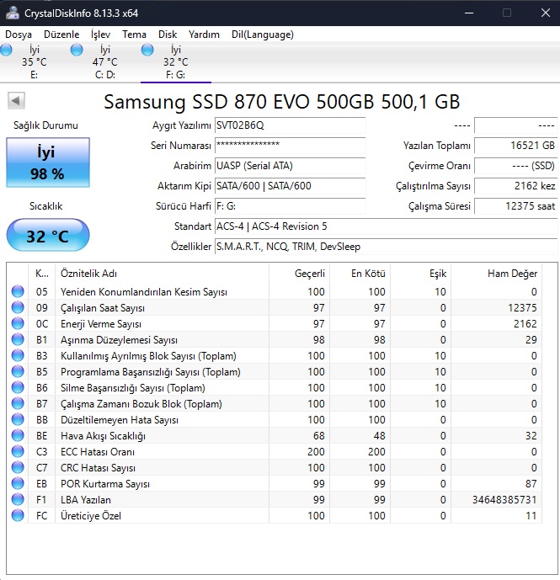Image resolution: width=560 pixels, height=580 pixels.
Task: Click status orb of attribute 0C row
Action: (18, 323)
